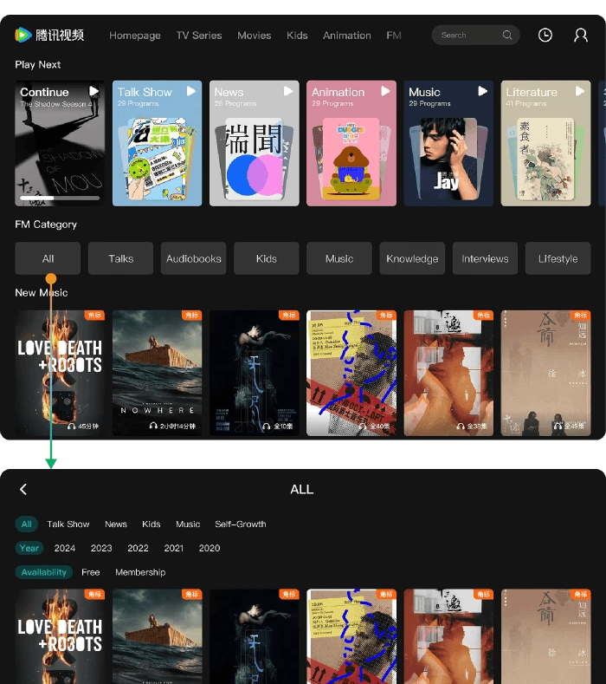Filter by Membership availability

click(x=140, y=572)
